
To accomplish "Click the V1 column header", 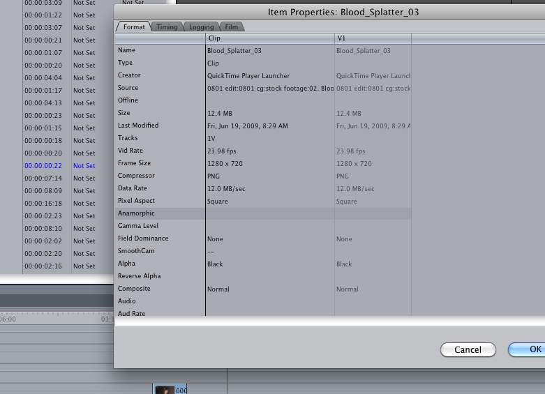I will click(372, 38).
